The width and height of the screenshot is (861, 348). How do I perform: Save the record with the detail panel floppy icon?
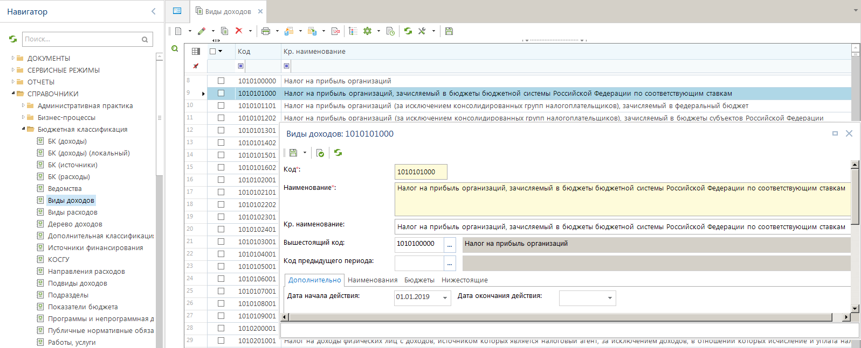tap(293, 153)
